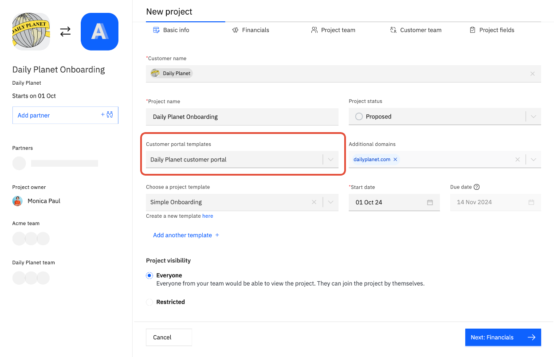The height and width of the screenshot is (357, 554).
Task: Remove the dailyplanet.com domain tag
Action: coord(395,159)
